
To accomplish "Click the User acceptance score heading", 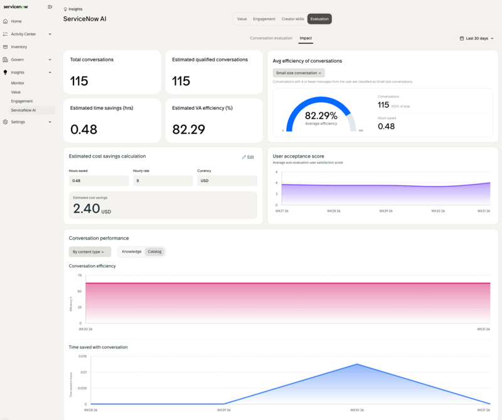I will pyautogui.click(x=299, y=156).
